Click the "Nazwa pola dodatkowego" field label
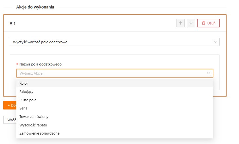Viewport: 239px width, 144px height. [40, 64]
